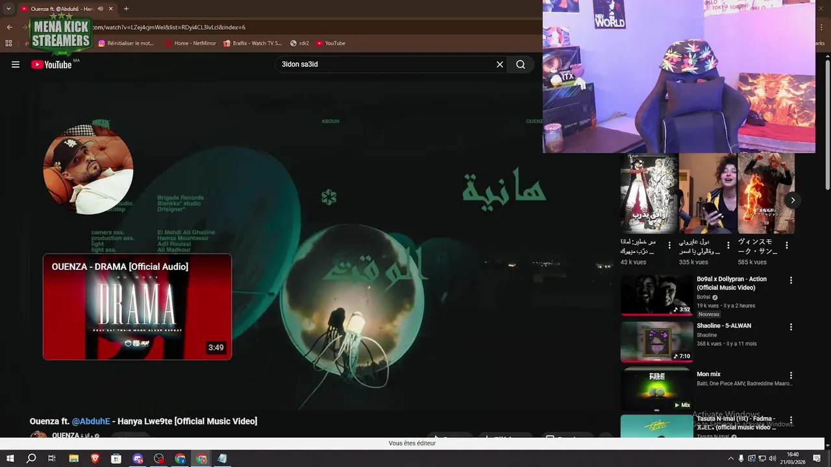831x467 pixels.
Task: Open File Explorer from the taskbar
Action: [x=73, y=459]
